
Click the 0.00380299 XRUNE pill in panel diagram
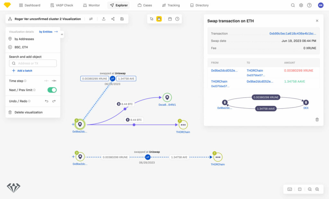[266, 97]
